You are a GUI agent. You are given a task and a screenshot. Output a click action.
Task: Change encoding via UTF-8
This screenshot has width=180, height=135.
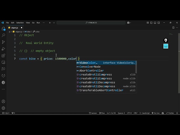[129, 113]
